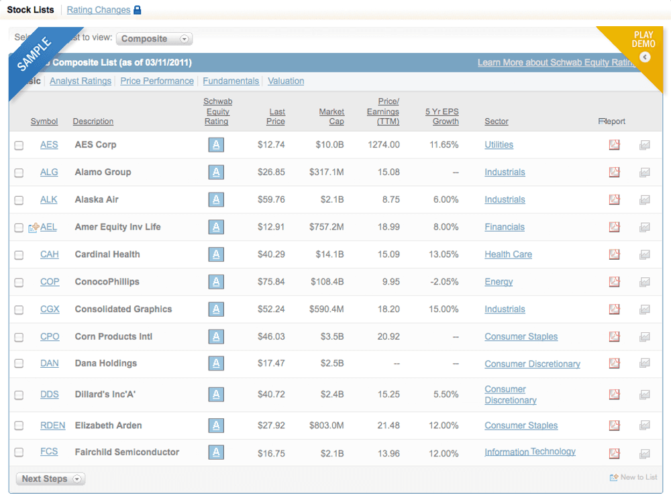Sort by the Symbol column header
This screenshot has width=671, height=494.
44,121
